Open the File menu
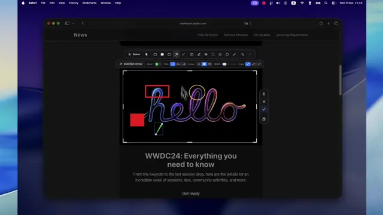The width and height of the screenshot is (383, 215). click(43, 3)
